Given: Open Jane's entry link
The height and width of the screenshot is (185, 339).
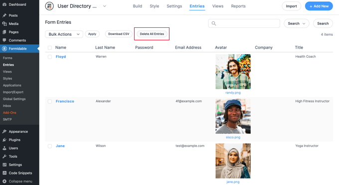Looking at the screenshot, I should coord(60,146).
